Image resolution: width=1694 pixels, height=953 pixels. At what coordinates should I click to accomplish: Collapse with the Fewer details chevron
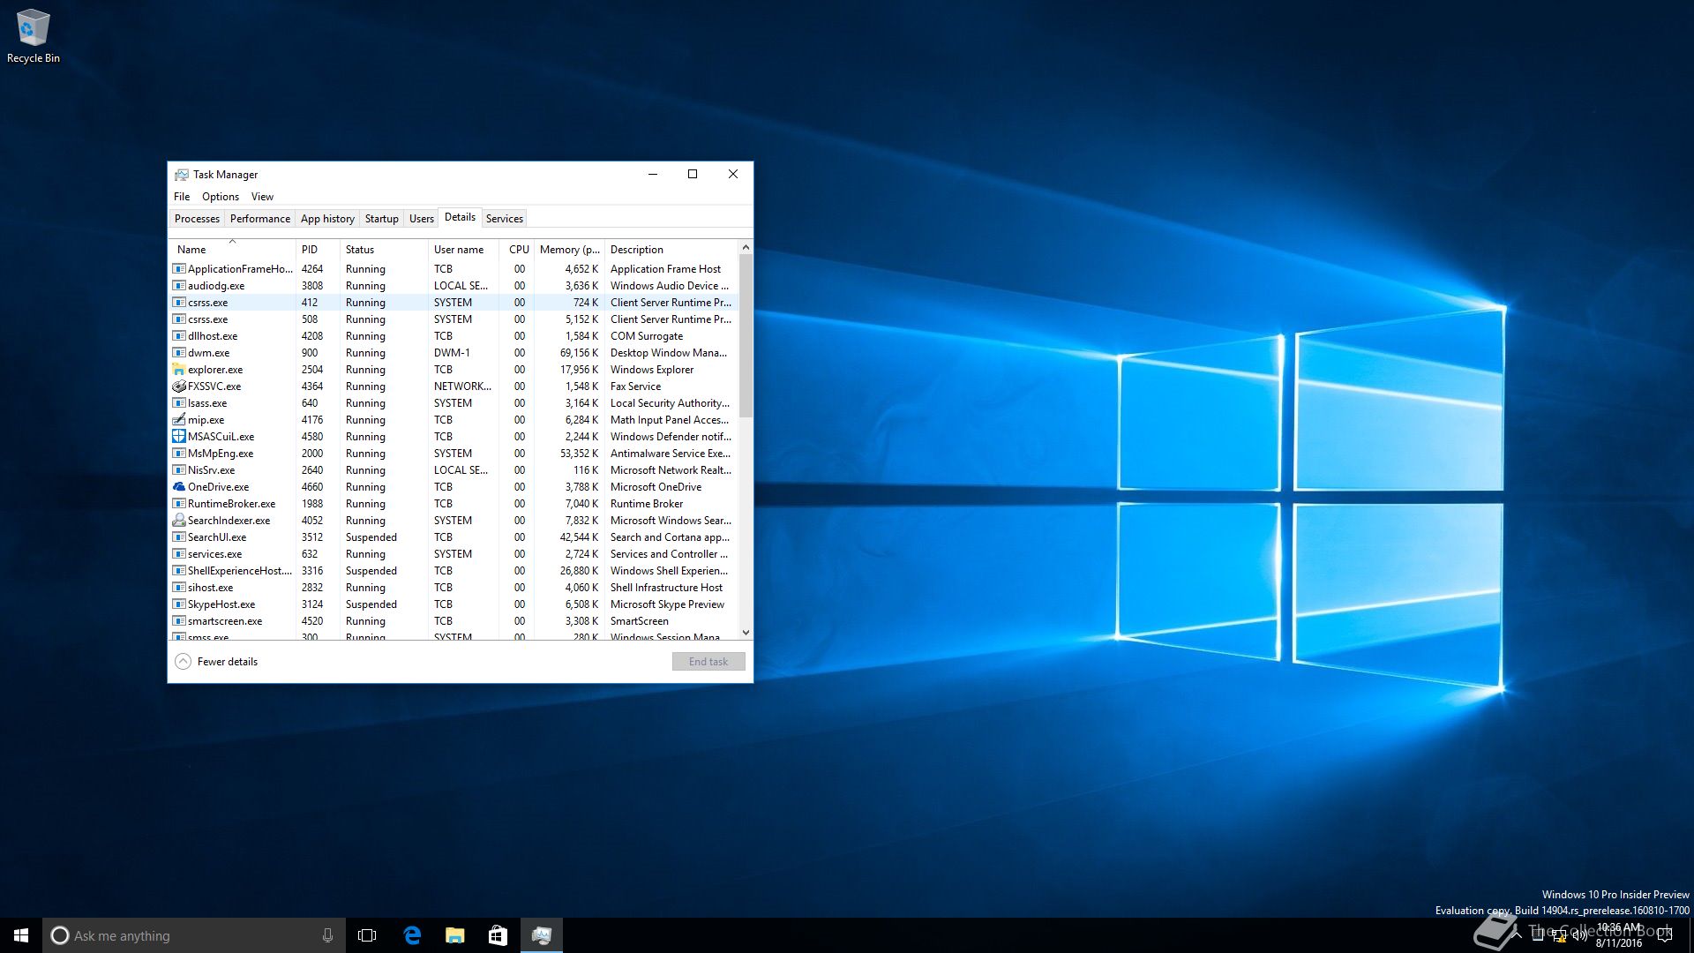[183, 662]
